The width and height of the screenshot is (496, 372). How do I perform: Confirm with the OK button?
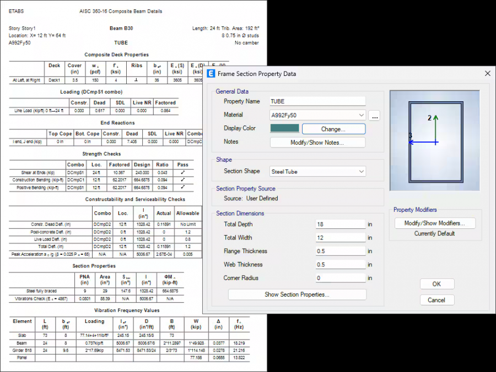[437, 284]
